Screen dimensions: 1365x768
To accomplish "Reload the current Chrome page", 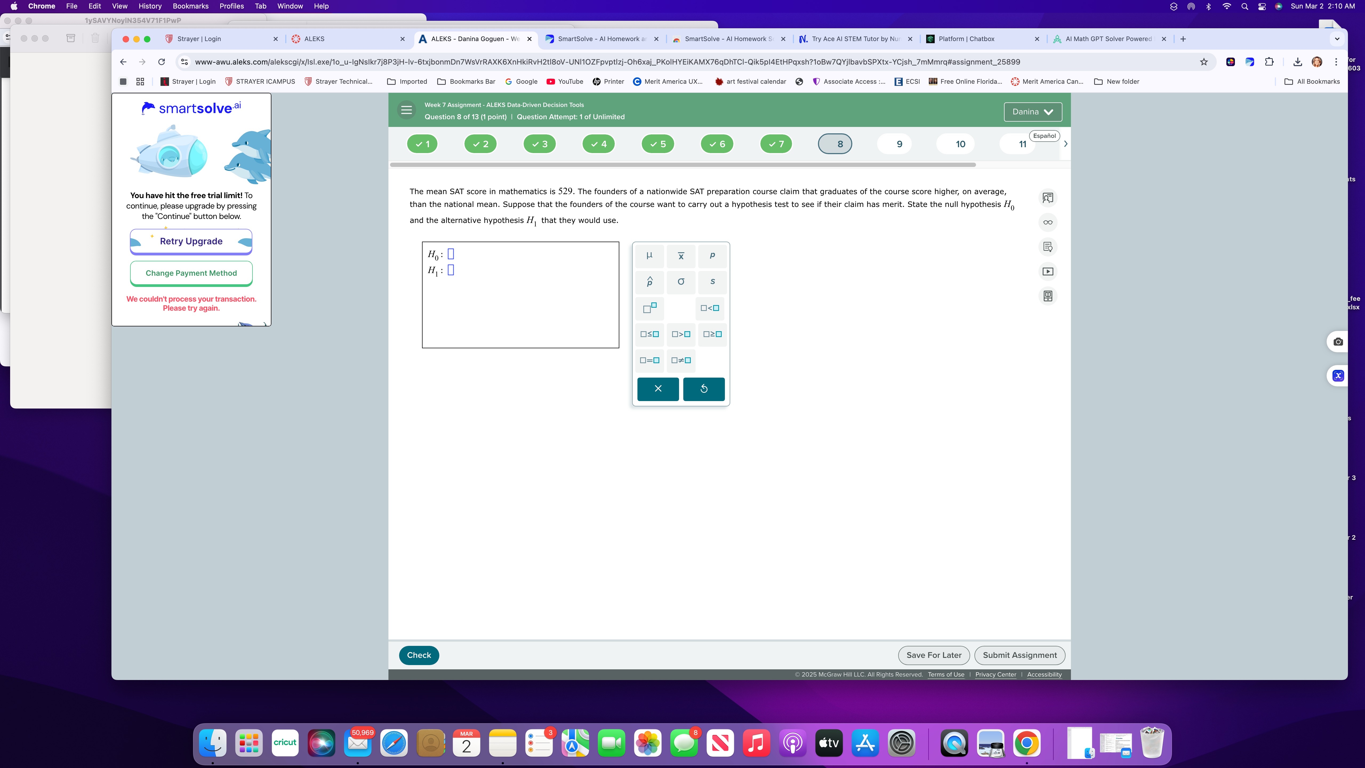I will (162, 62).
